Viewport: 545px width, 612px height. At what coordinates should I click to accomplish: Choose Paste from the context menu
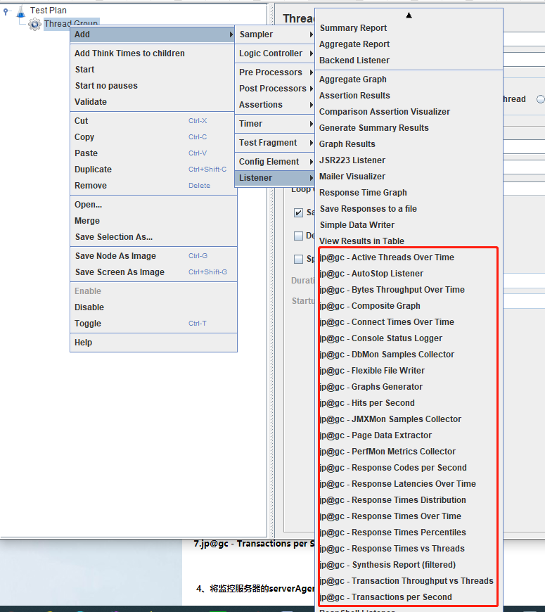153,153
